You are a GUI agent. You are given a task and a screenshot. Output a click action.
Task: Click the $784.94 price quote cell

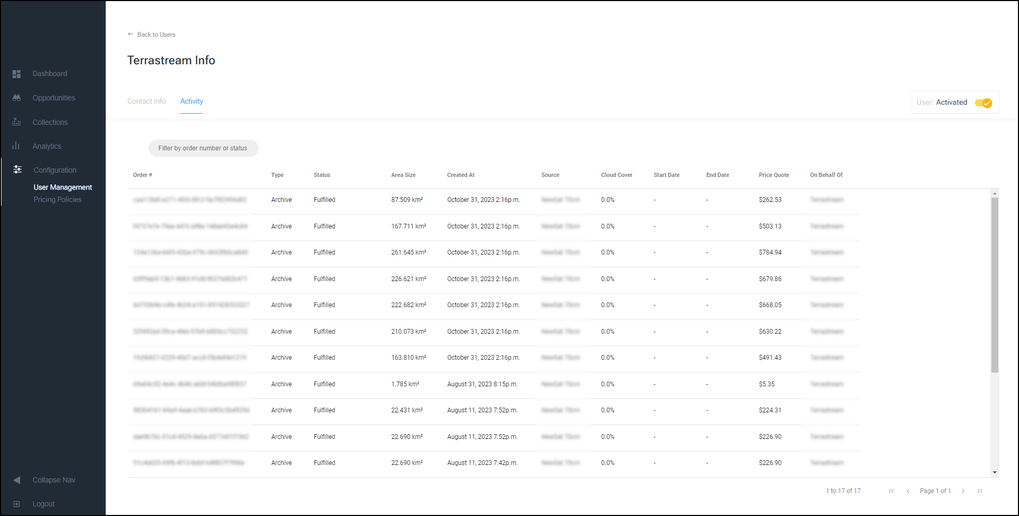[770, 252]
